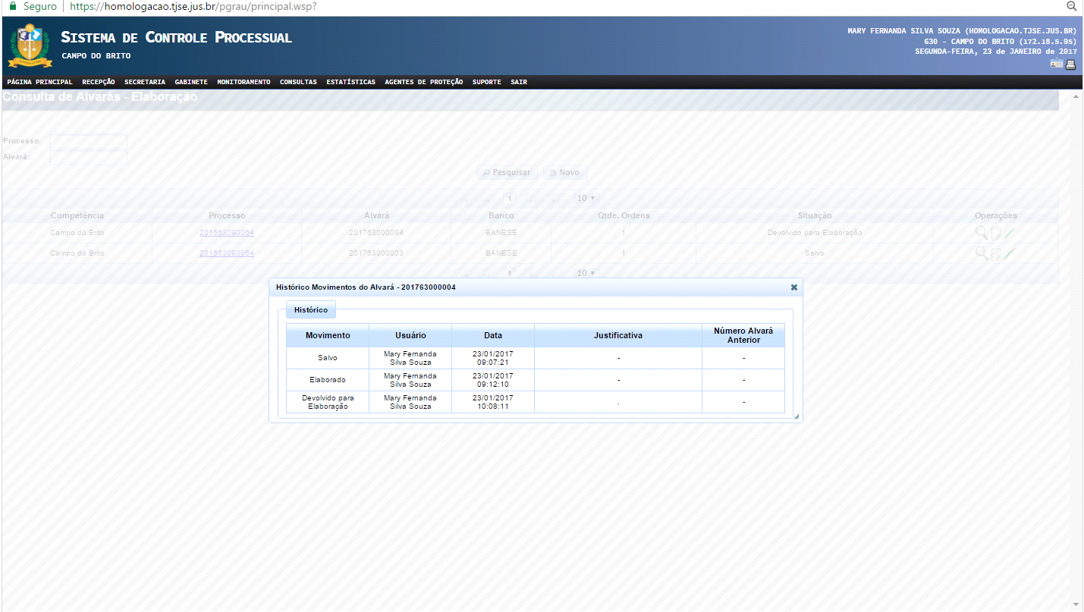This screenshot has width=1084, height=612.
Task: Click the browser zoom magnifier icon
Action: [1072, 6]
